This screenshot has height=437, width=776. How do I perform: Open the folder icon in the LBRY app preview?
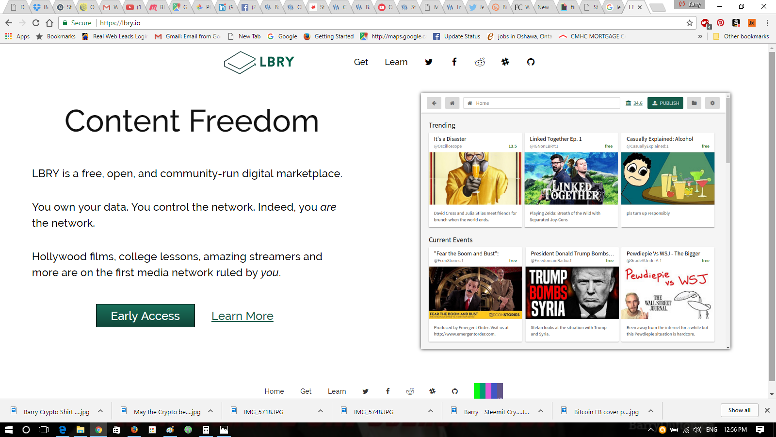click(x=694, y=103)
